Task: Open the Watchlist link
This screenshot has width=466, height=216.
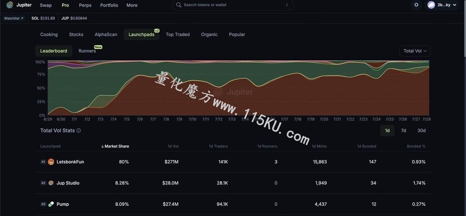Action: point(14,18)
